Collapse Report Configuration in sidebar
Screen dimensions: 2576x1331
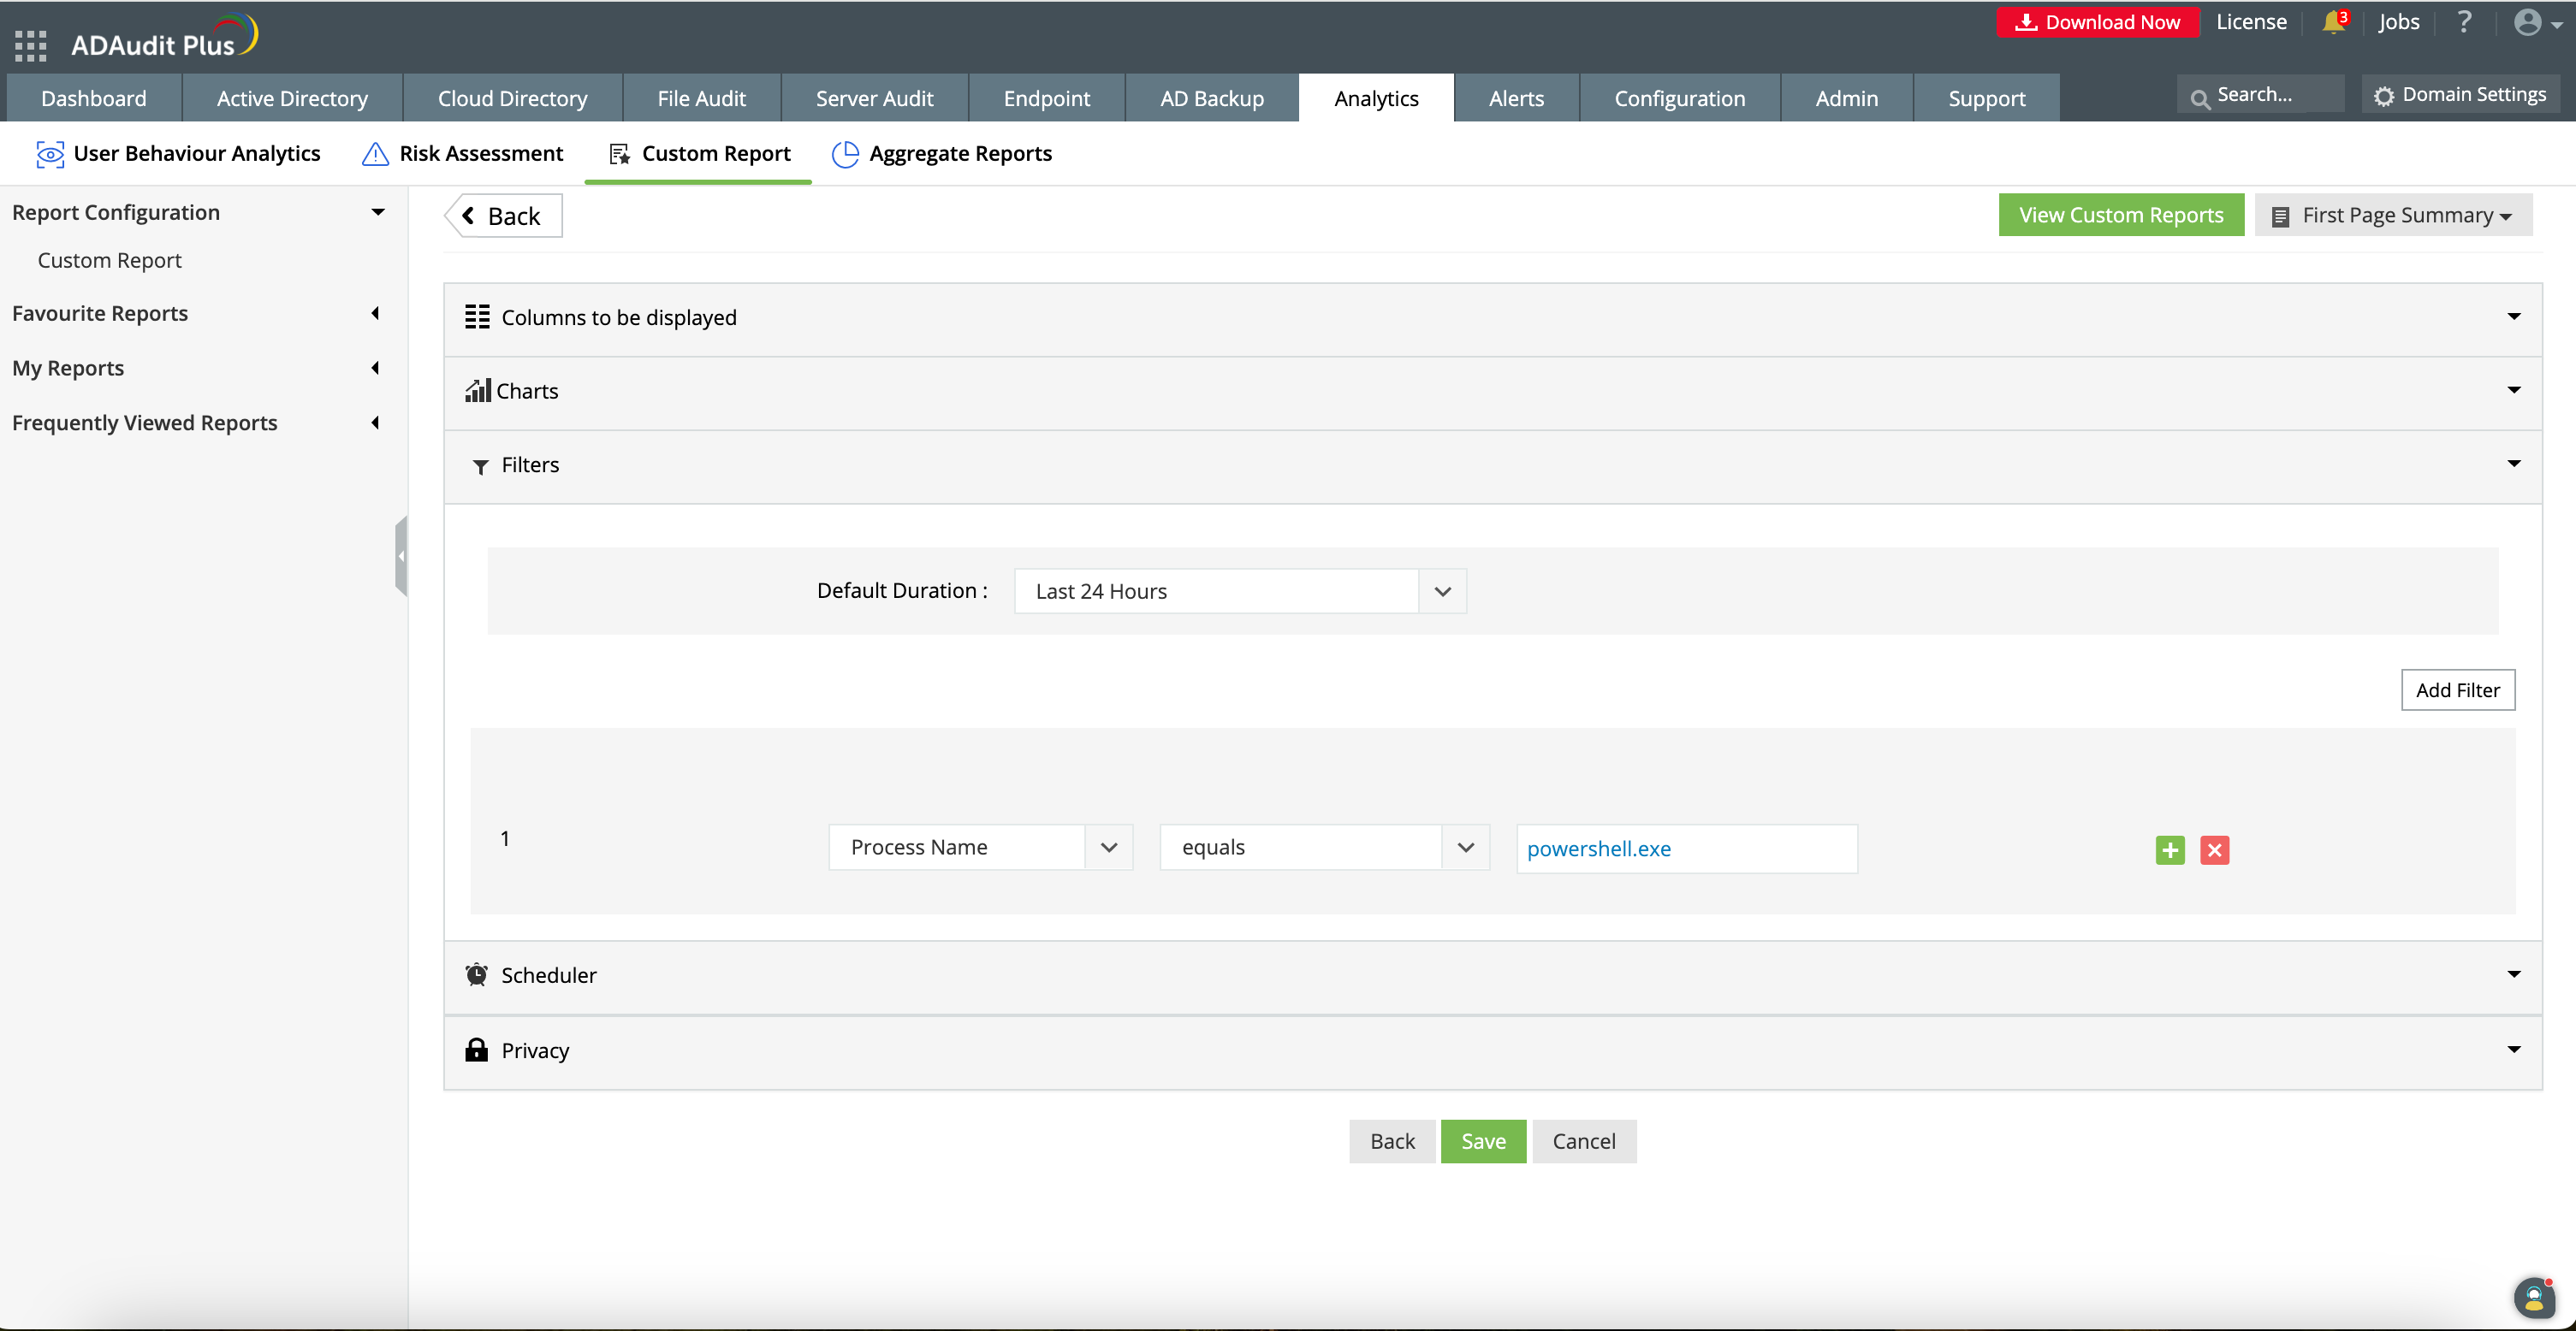tap(378, 212)
